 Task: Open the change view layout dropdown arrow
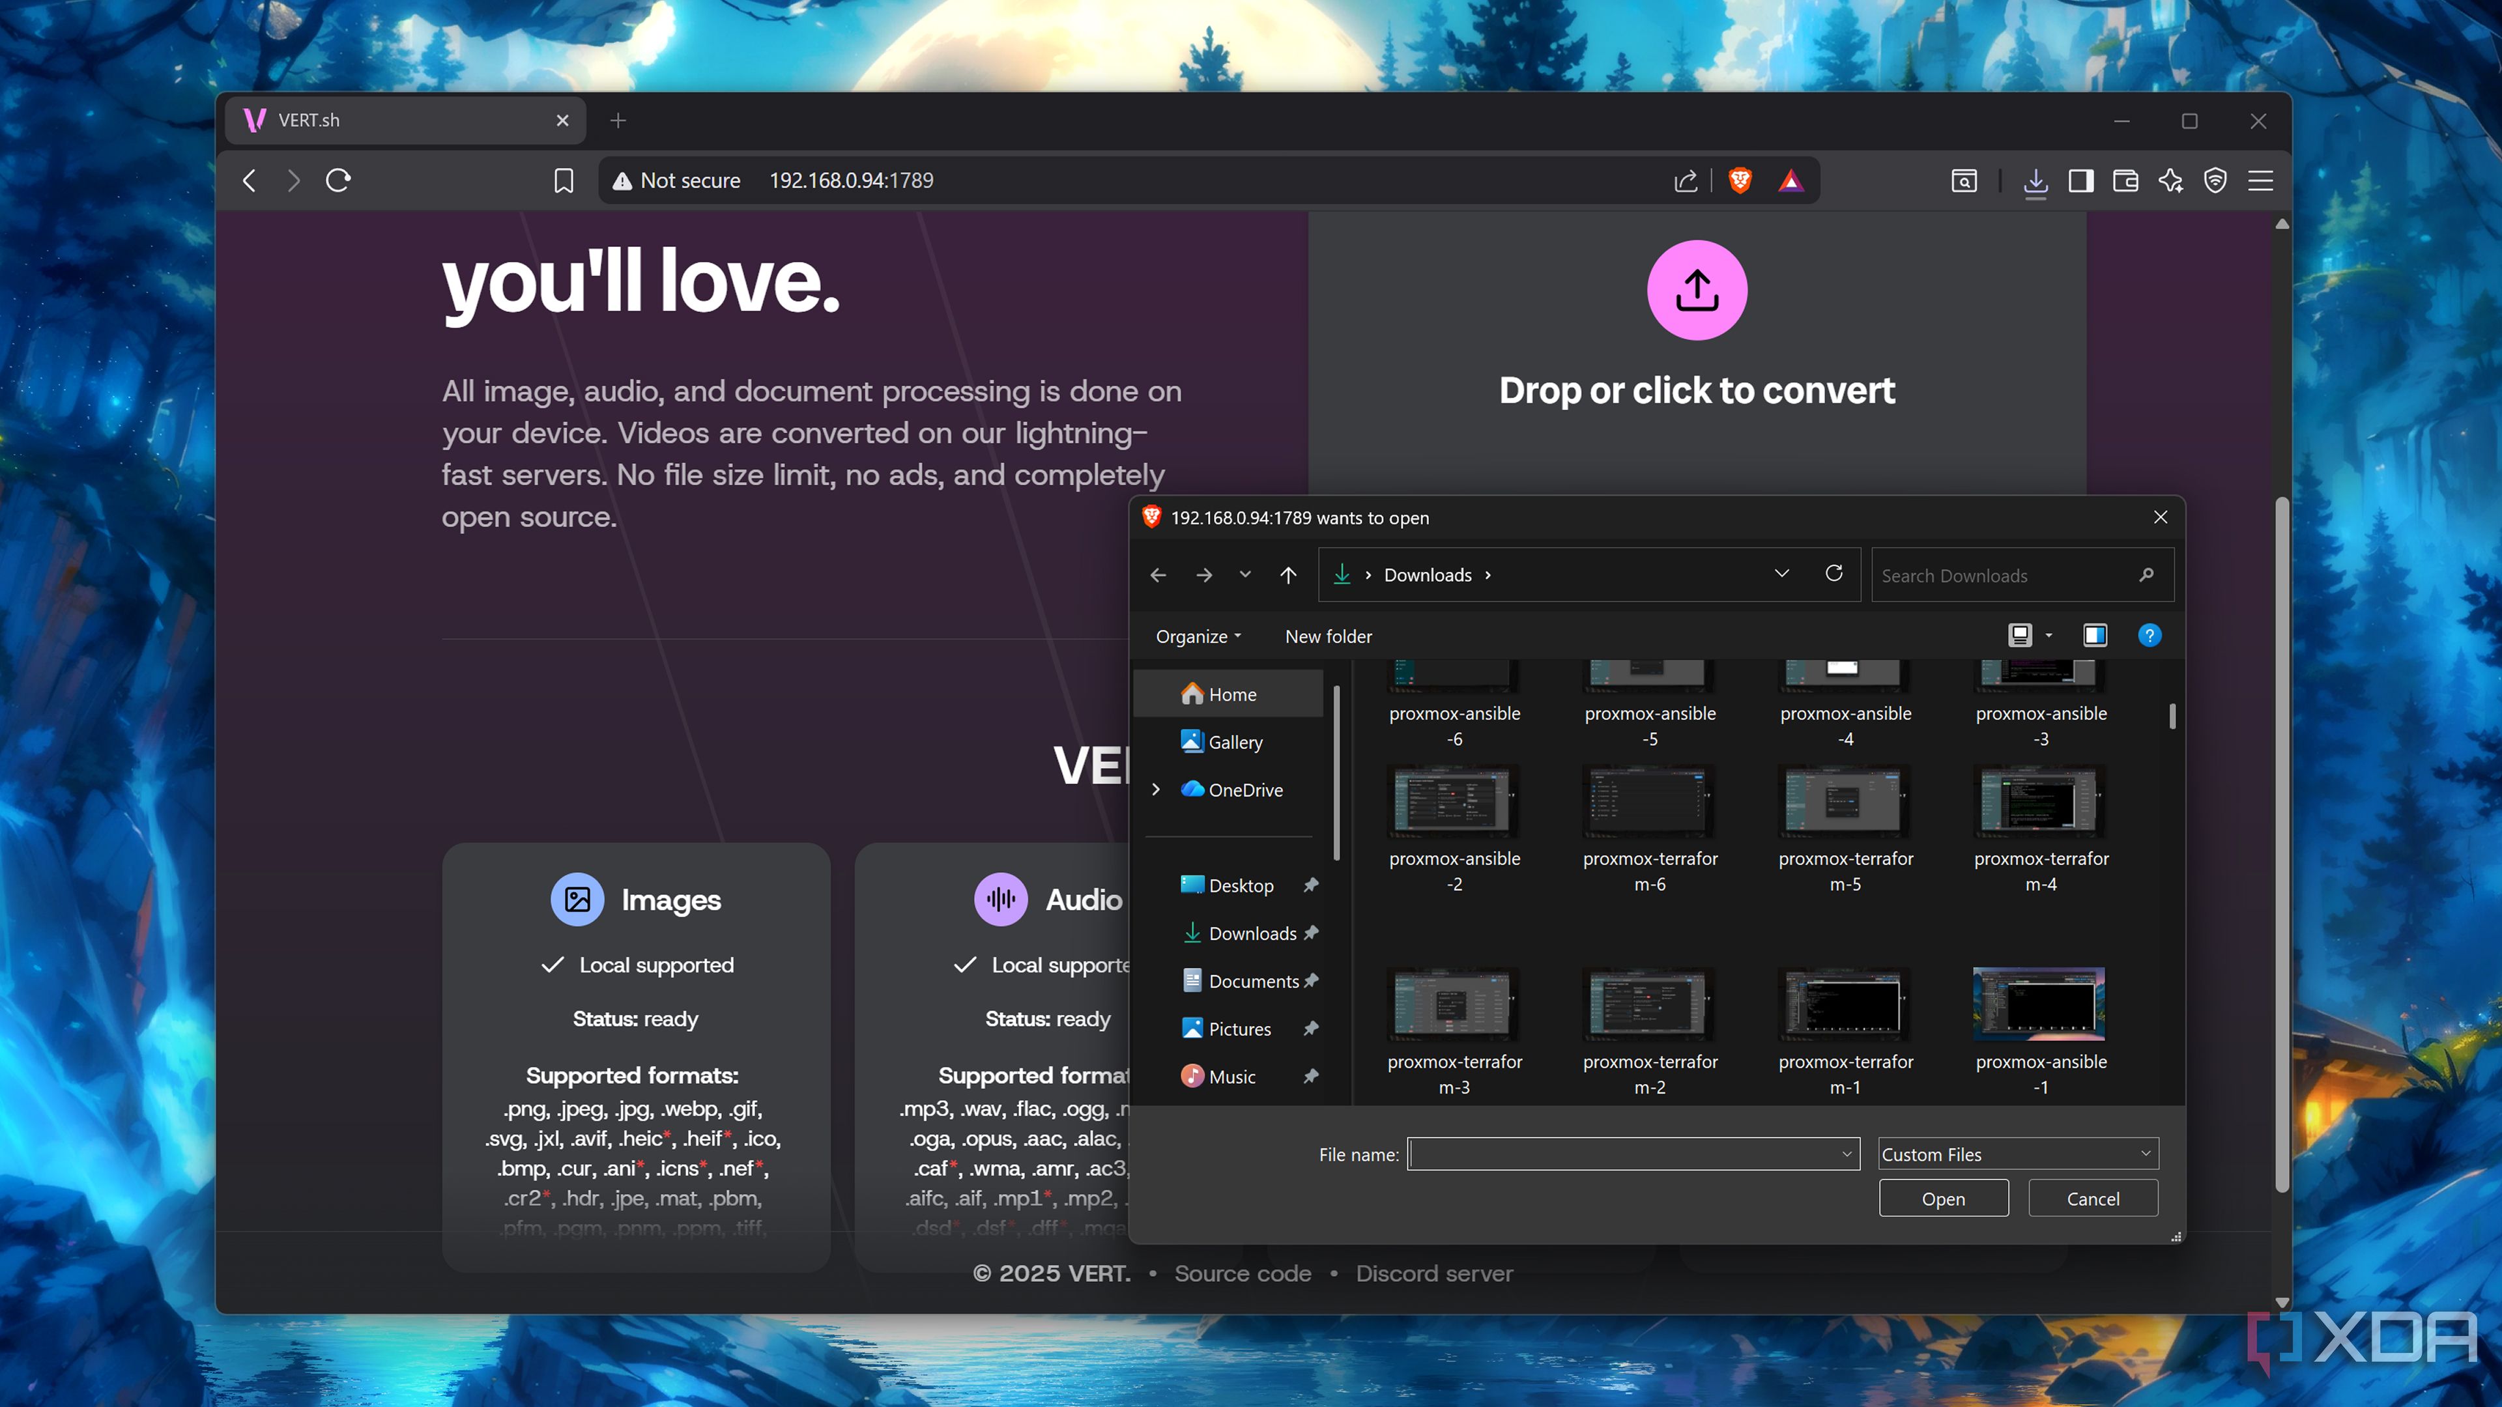[x=2049, y=635]
